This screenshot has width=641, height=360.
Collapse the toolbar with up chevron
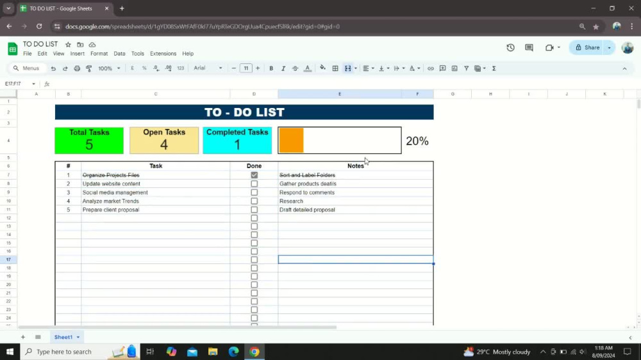point(624,69)
